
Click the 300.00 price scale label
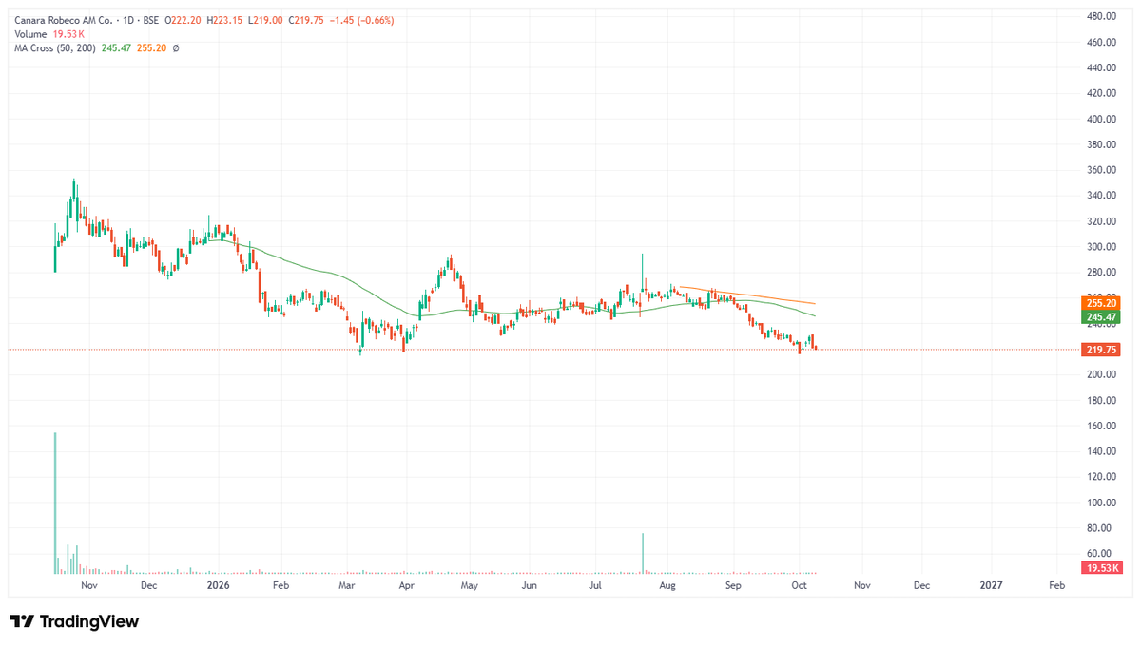(1101, 247)
